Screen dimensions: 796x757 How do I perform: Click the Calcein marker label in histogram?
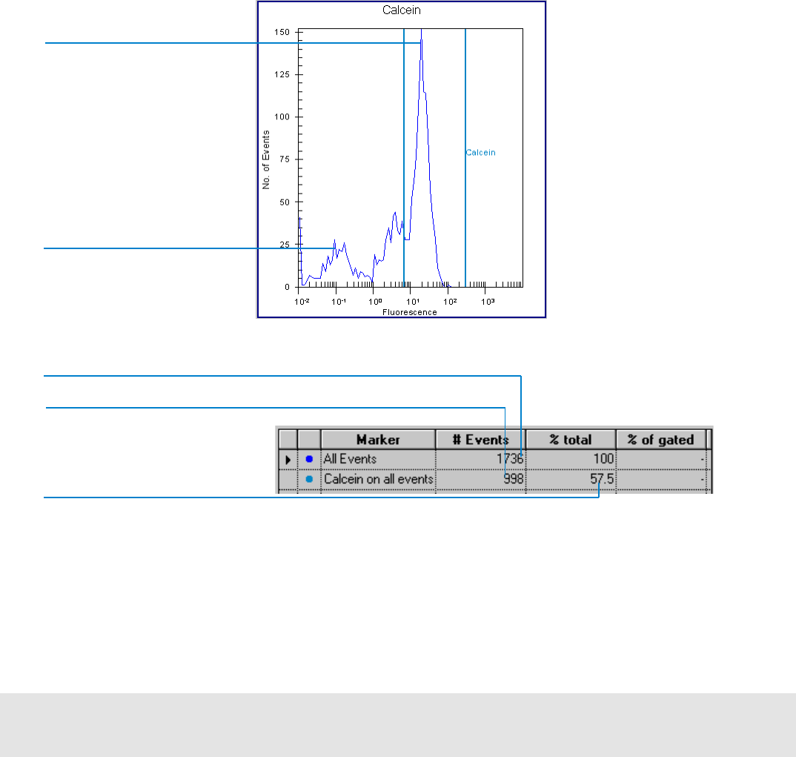click(x=481, y=152)
